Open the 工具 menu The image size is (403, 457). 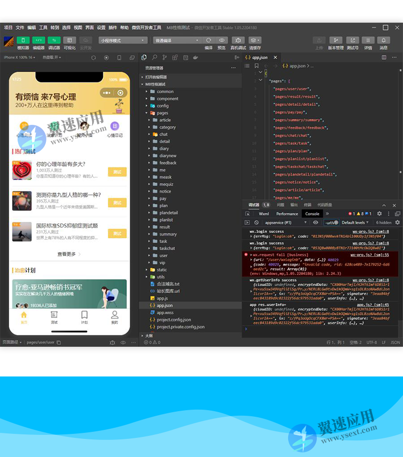pyautogui.click(x=43, y=28)
